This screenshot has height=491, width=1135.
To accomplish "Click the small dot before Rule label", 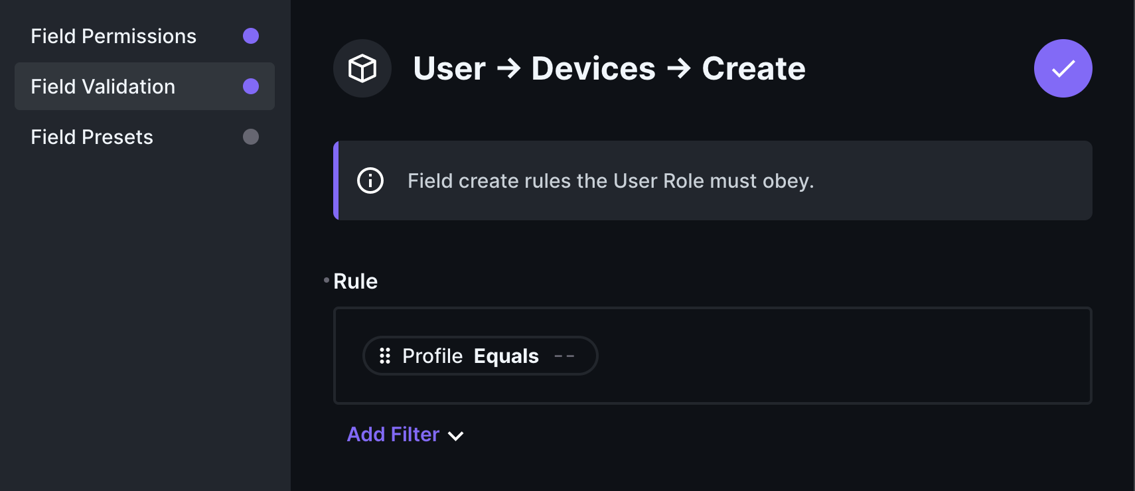I will (x=327, y=281).
